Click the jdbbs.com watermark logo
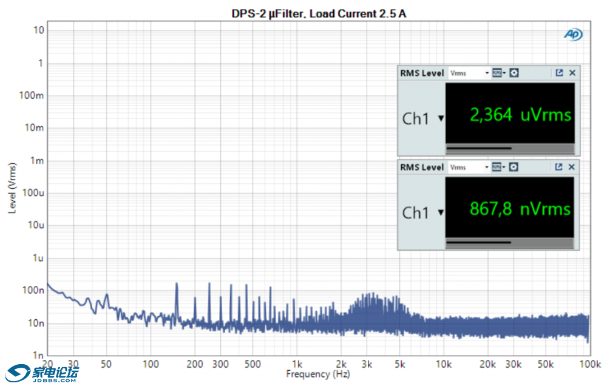 [42, 373]
